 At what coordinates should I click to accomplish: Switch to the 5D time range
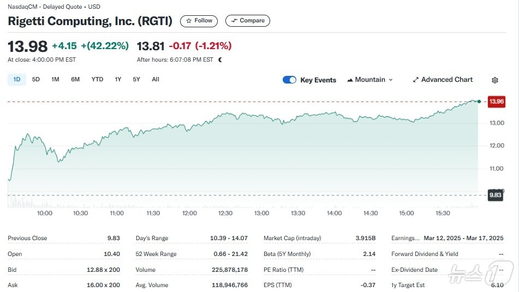pyautogui.click(x=36, y=79)
